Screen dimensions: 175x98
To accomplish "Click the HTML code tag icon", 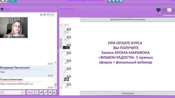I will (x=24, y=92).
